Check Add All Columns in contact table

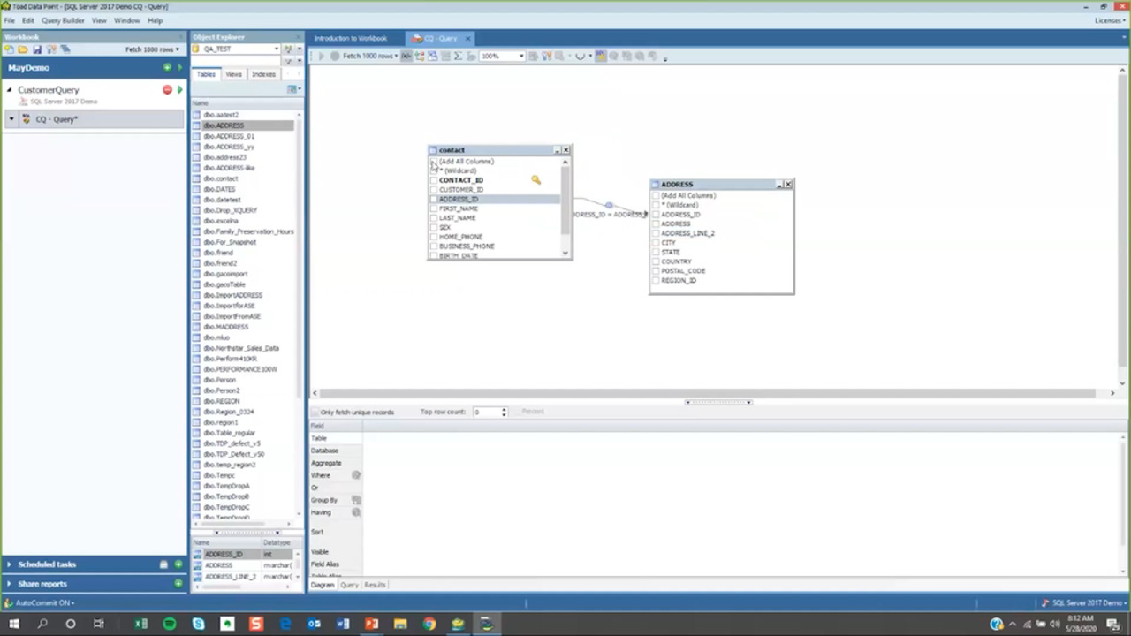(434, 162)
